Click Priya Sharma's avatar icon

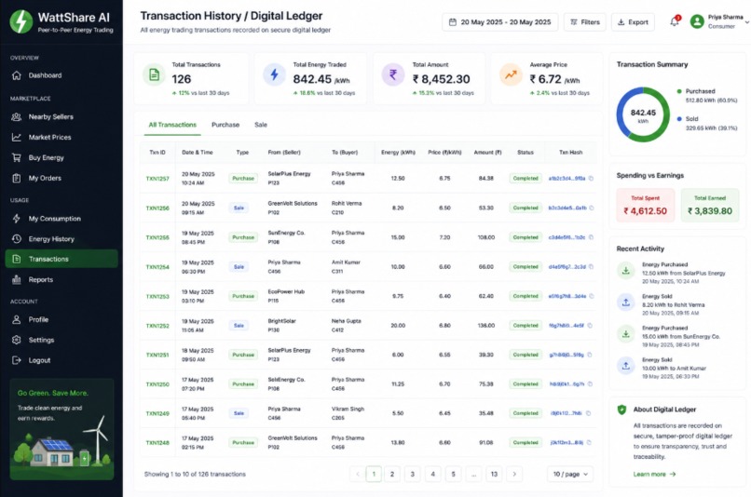[697, 21]
